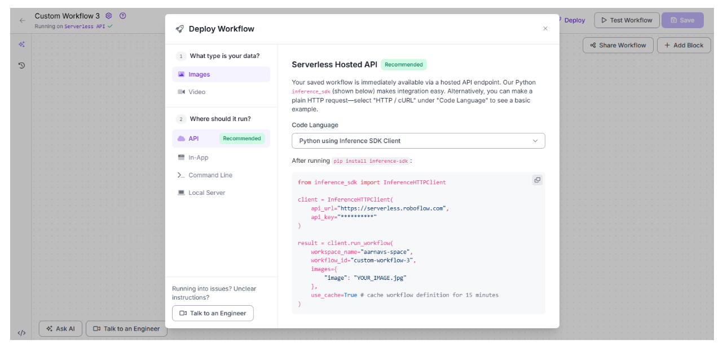Screen dimensions: 723x348
Task: Click the 'What type is your data?' step heading
Action: pyautogui.click(x=224, y=56)
